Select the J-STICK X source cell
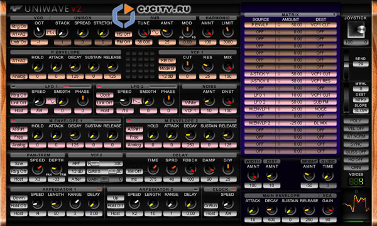 point(260,81)
